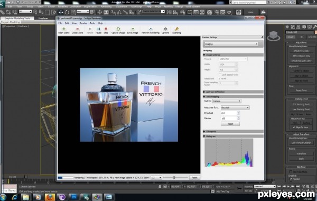
Task: Open Indigo Help menu
Action: click(100, 23)
